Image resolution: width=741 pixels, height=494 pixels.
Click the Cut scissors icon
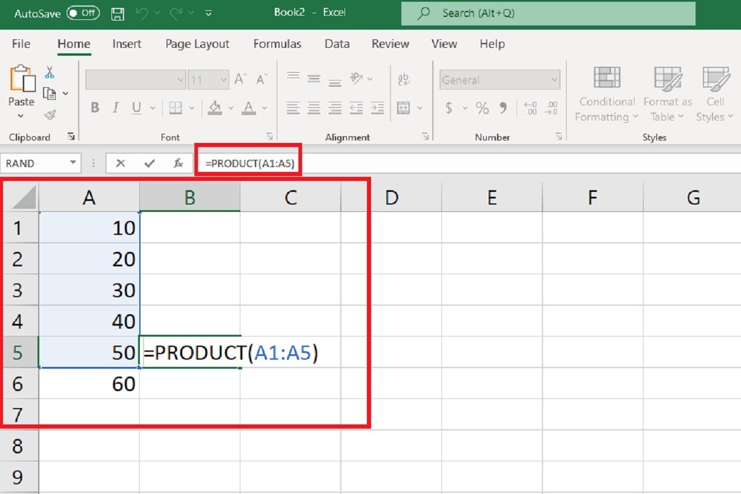(50, 72)
